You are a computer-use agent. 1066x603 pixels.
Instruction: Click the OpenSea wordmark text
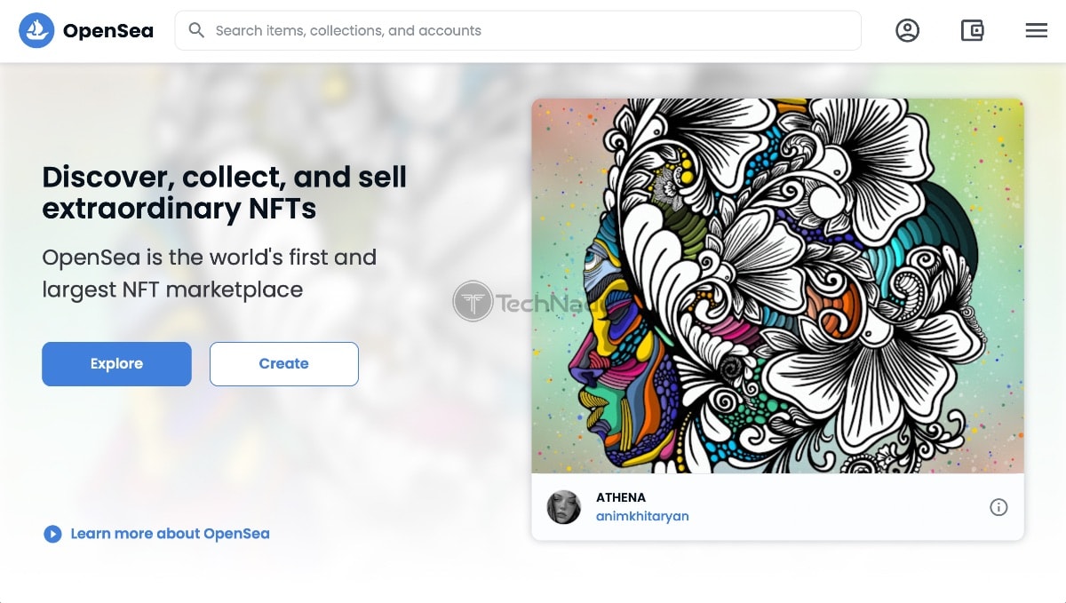click(108, 31)
